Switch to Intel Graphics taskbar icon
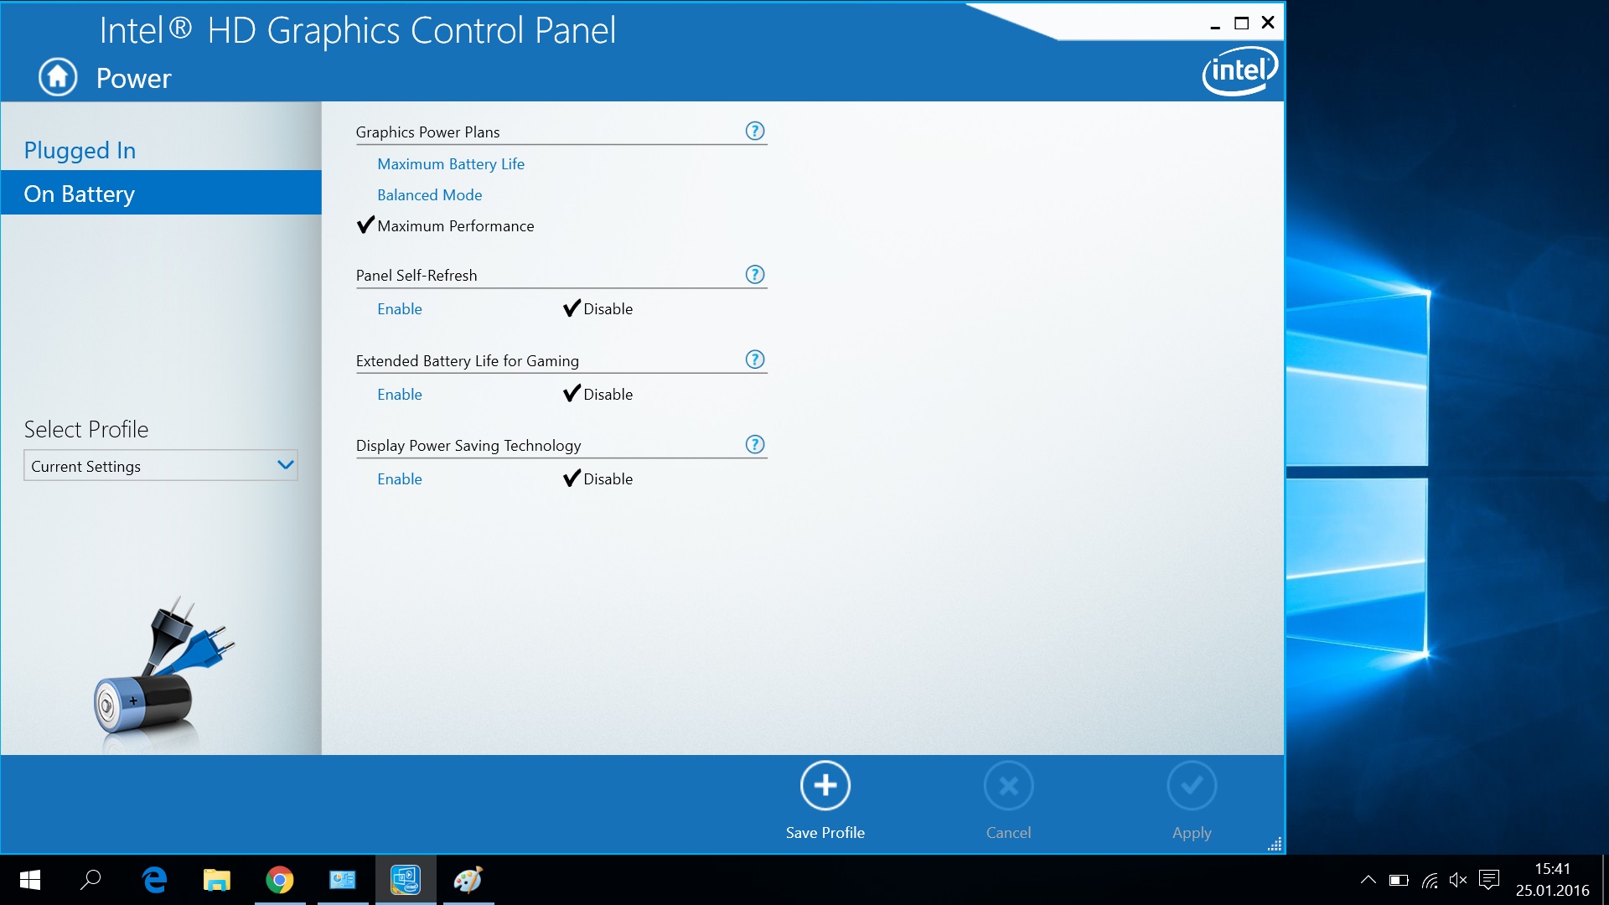 tap(406, 880)
